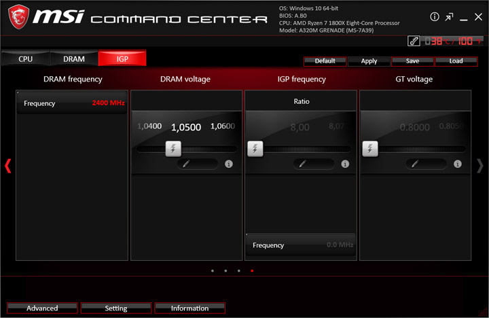Image resolution: width=489 pixels, height=318 pixels.
Task: Open the Information menu button
Action: pyautogui.click(x=189, y=308)
